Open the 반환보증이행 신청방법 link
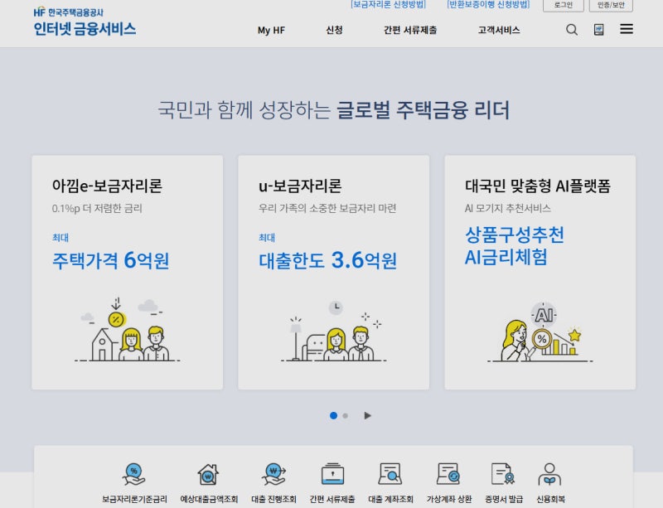Image resolution: width=663 pixels, height=508 pixels. tap(488, 4)
